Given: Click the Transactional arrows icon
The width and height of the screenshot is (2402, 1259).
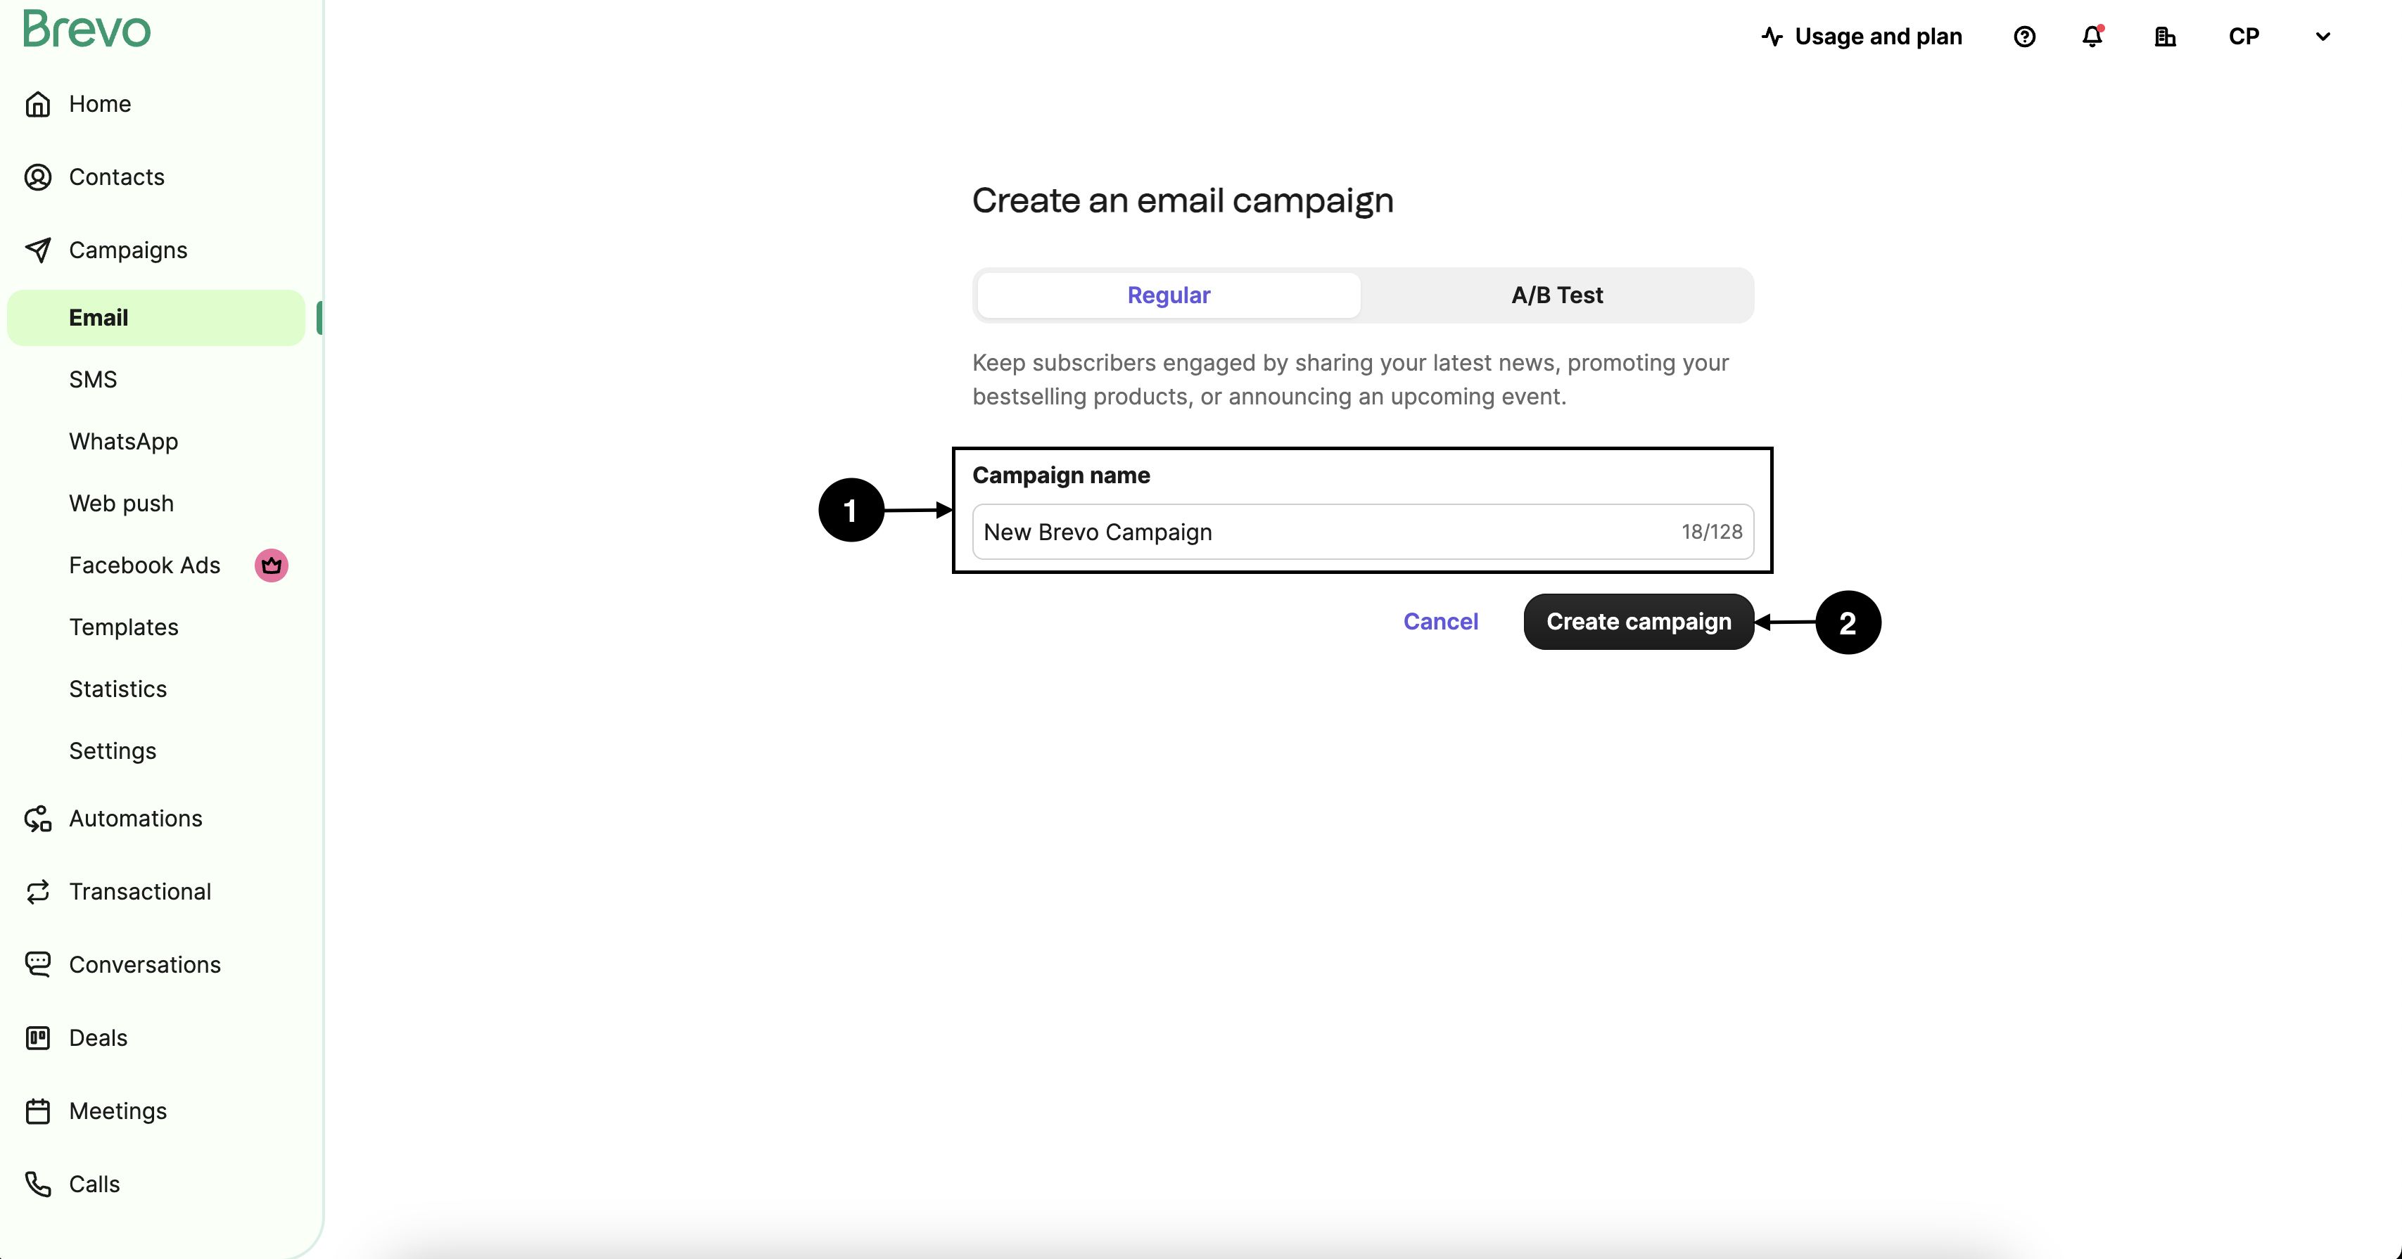Looking at the screenshot, I should (37, 892).
